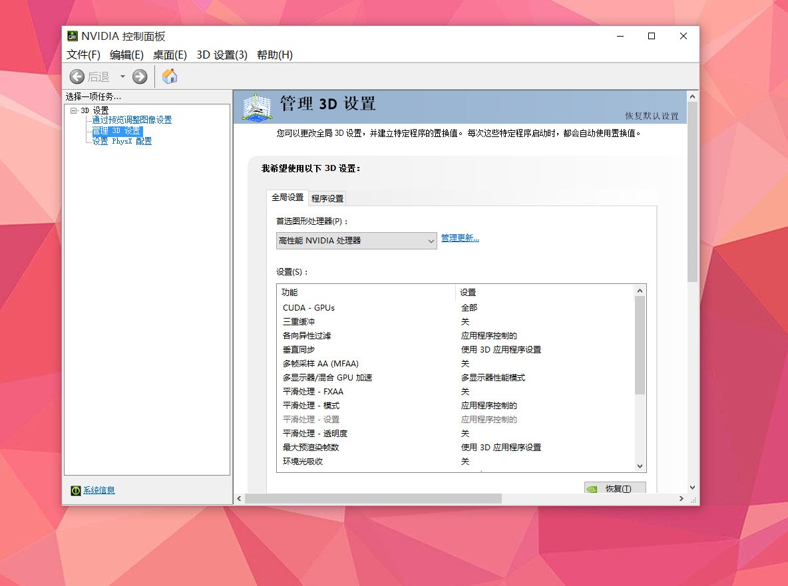Click the 管理 3D 设置 header icon
The image size is (788, 586).
[256, 106]
